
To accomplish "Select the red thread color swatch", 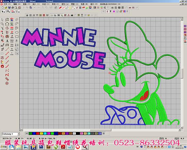I will (x=38, y=133).
